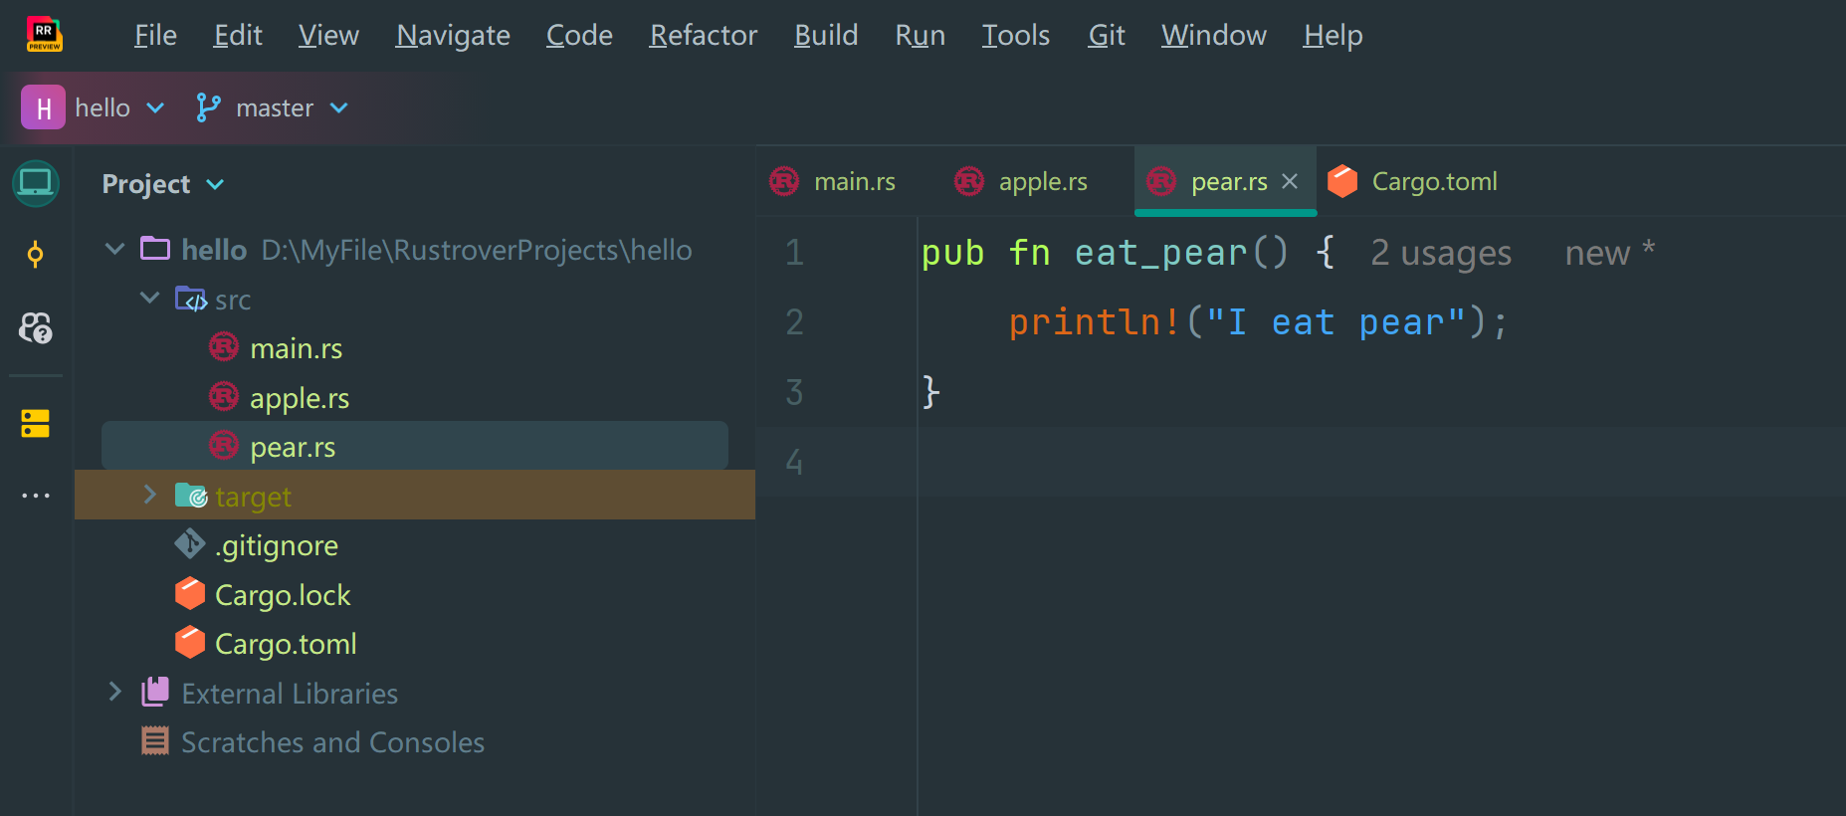Open the Navigate menu
The image size is (1846, 816).
tap(453, 35)
